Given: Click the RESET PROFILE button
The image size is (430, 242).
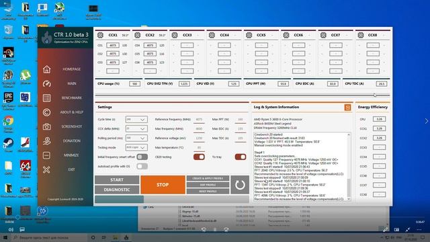Looking at the screenshot, I should 208,191.
